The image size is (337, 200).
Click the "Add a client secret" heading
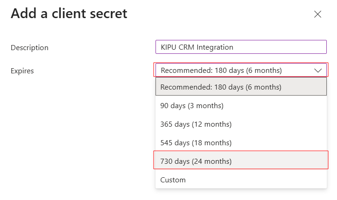click(x=69, y=13)
